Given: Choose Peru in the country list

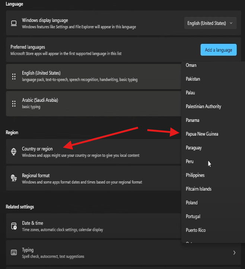Looking at the screenshot, I should coord(190,162).
